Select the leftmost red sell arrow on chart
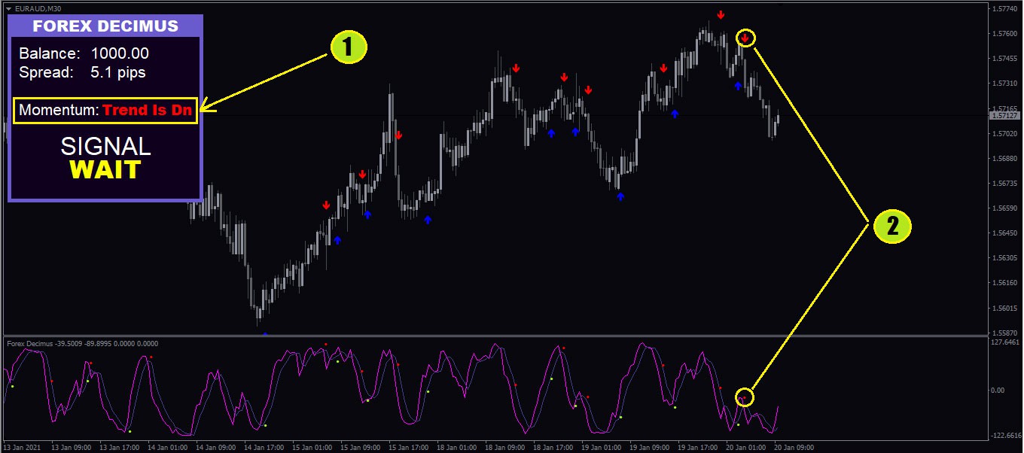The image size is (1024, 453). (x=326, y=205)
